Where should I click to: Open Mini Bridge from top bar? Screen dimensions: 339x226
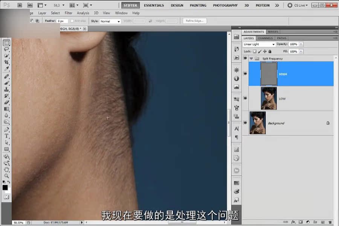(30, 5)
